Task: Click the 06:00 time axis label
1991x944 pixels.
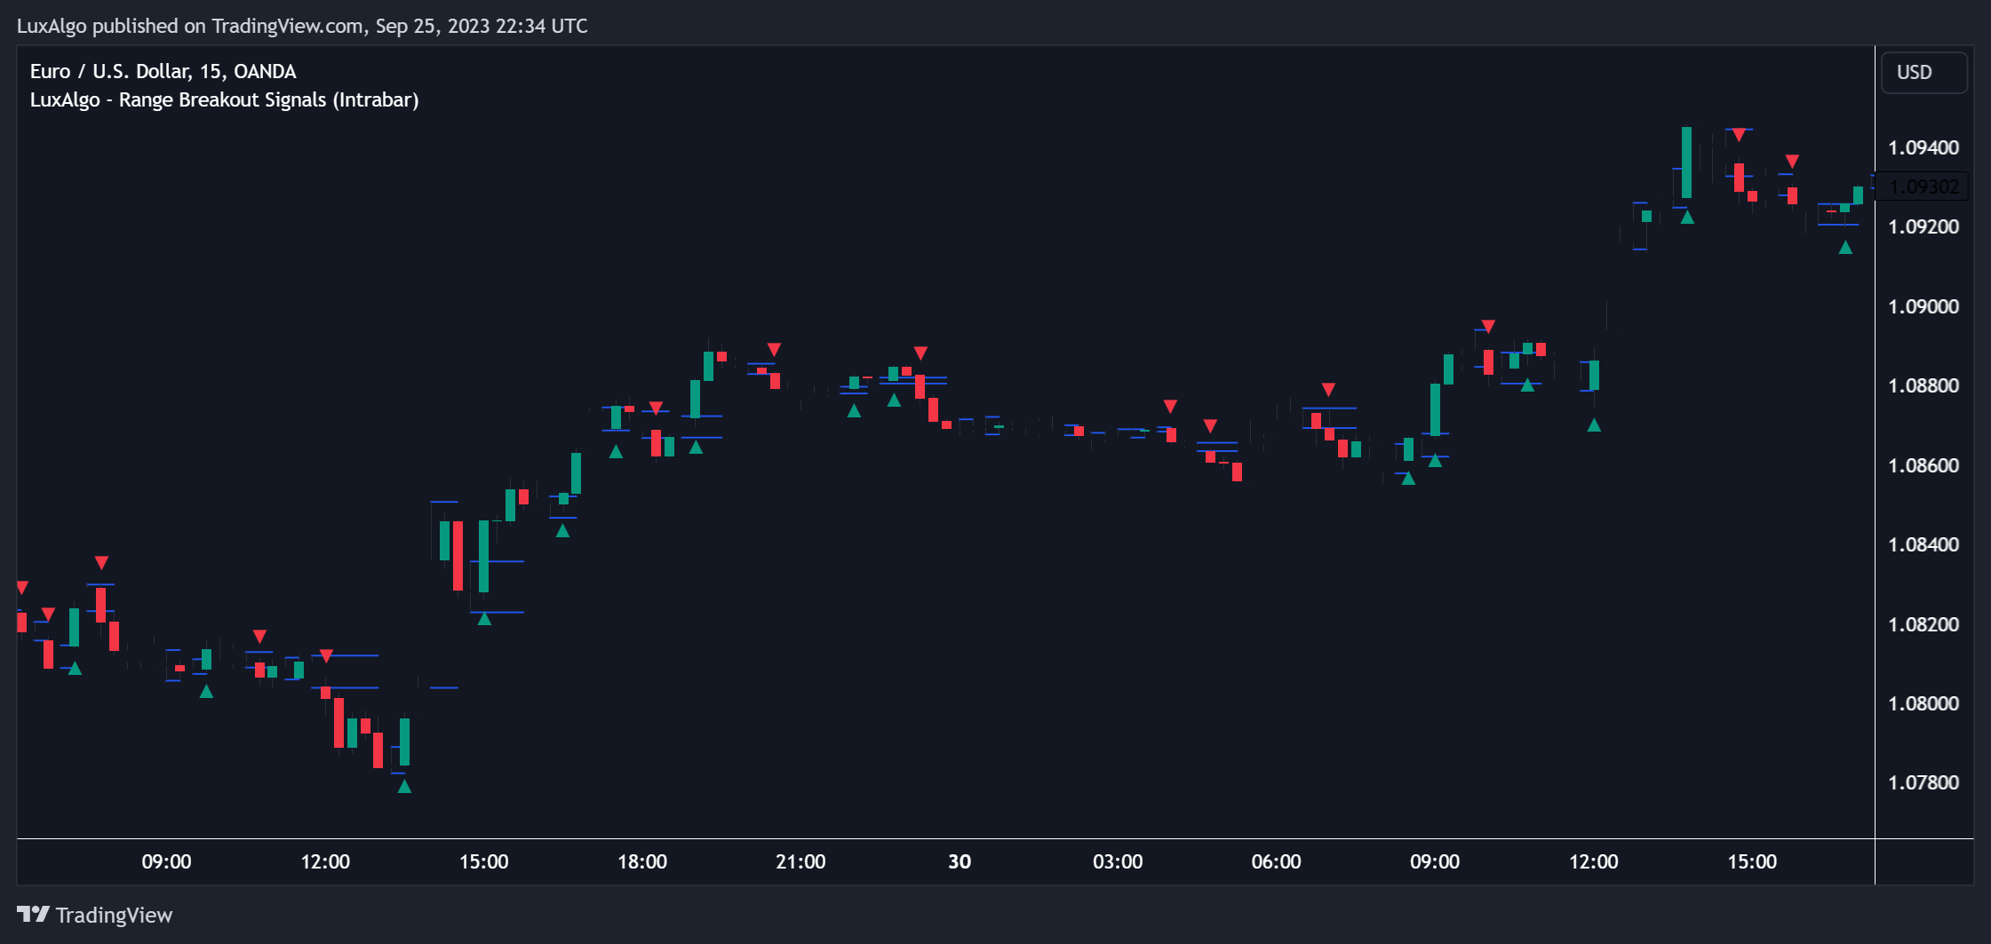Action: (x=1276, y=861)
